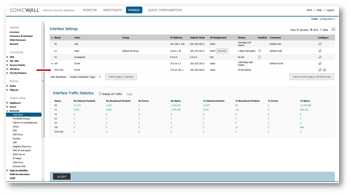Edit the X0 LAN interface configuration
Image resolution: width=351 pixels, height=195 pixels.
coord(320,44)
